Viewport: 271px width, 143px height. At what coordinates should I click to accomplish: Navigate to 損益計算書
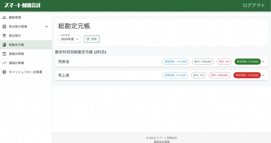pyautogui.click(x=26, y=63)
